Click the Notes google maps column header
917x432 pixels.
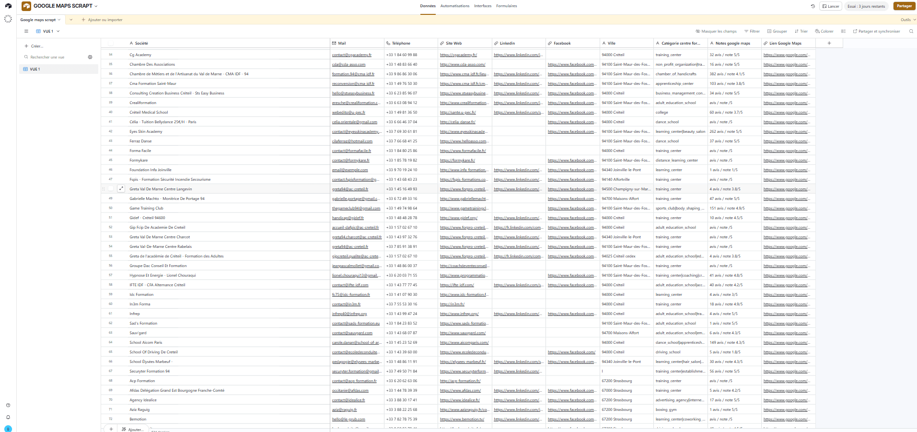coord(734,43)
